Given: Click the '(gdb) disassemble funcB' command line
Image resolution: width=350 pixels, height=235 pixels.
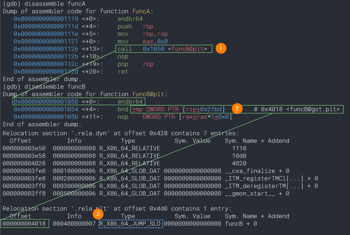Looking at the screenshot, I should click(x=44, y=86).
